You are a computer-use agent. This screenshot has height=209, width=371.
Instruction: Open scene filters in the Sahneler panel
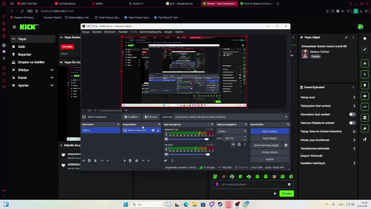click(x=96, y=161)
